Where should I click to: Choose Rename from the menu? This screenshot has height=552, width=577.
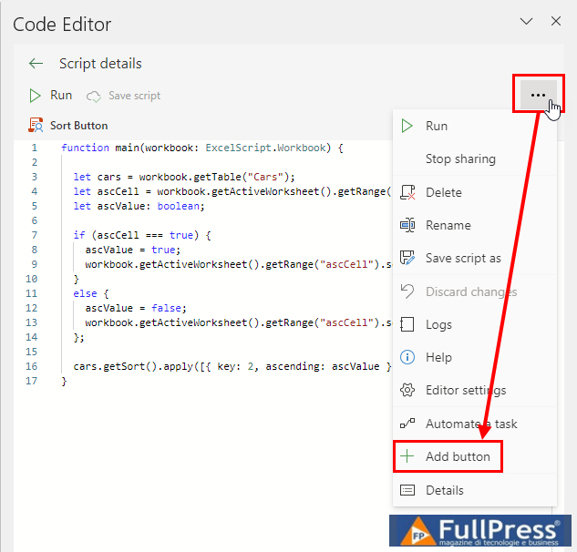pos(475,225)
